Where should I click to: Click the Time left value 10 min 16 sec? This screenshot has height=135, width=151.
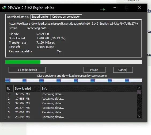coord(45,47)
